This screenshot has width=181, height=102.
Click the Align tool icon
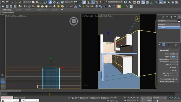pyautogui.click(x=130, y=2)
